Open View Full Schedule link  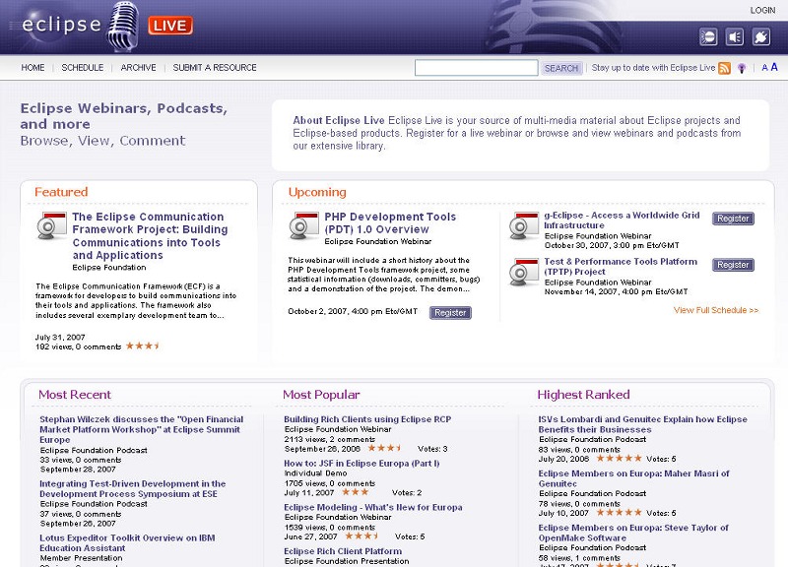[716, 310]
